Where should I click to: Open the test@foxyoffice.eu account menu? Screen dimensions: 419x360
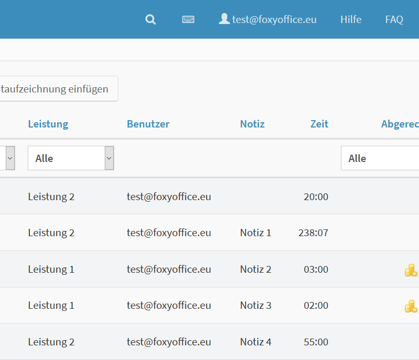(274, 20)
